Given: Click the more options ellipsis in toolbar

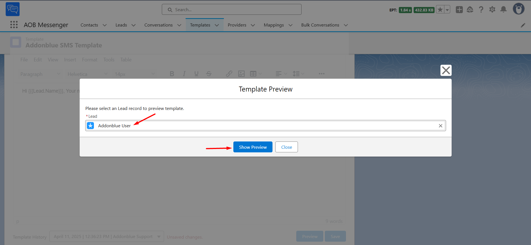Looking at the screenshot, I should tap(322, 74).
